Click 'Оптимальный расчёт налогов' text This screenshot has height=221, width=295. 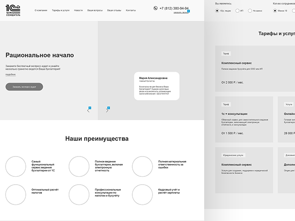point(45,191)
